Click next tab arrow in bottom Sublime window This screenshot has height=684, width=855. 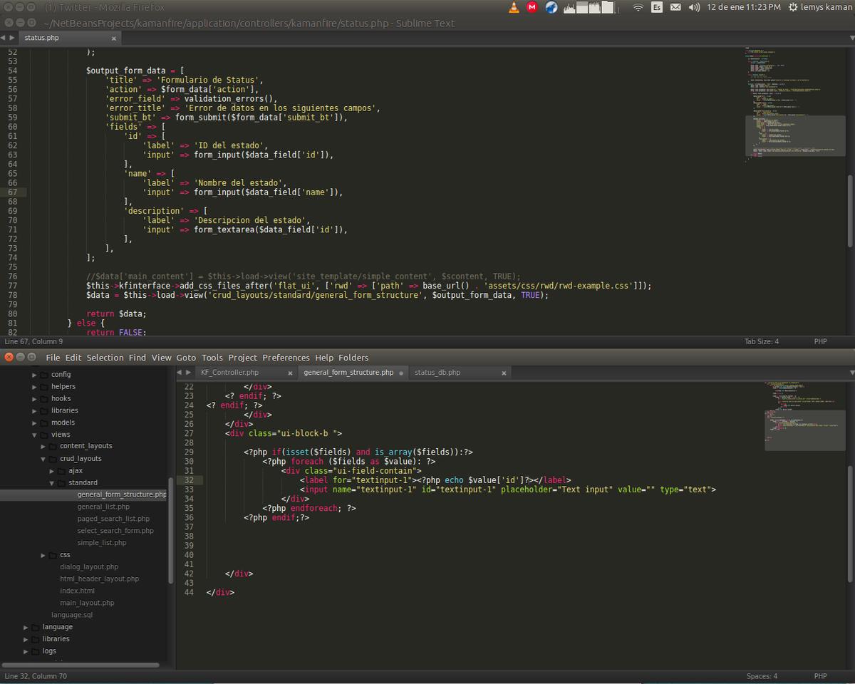coord(188,372)
